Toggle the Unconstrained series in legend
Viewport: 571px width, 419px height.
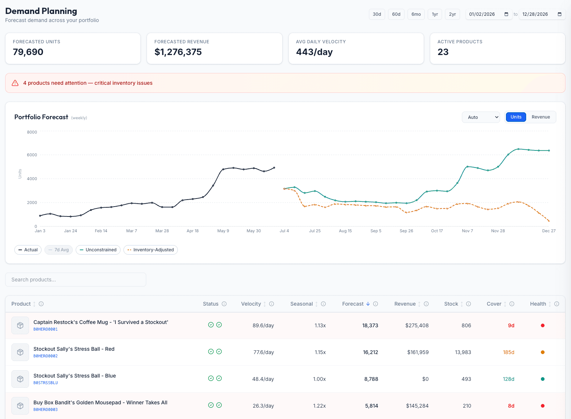click(98, 250)
